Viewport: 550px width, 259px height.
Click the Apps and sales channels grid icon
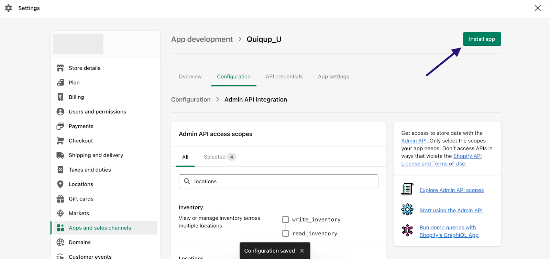point(60,228)
